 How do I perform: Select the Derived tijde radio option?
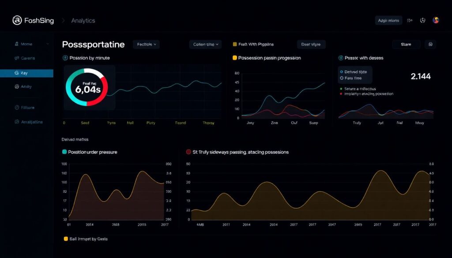coord(341,71)
